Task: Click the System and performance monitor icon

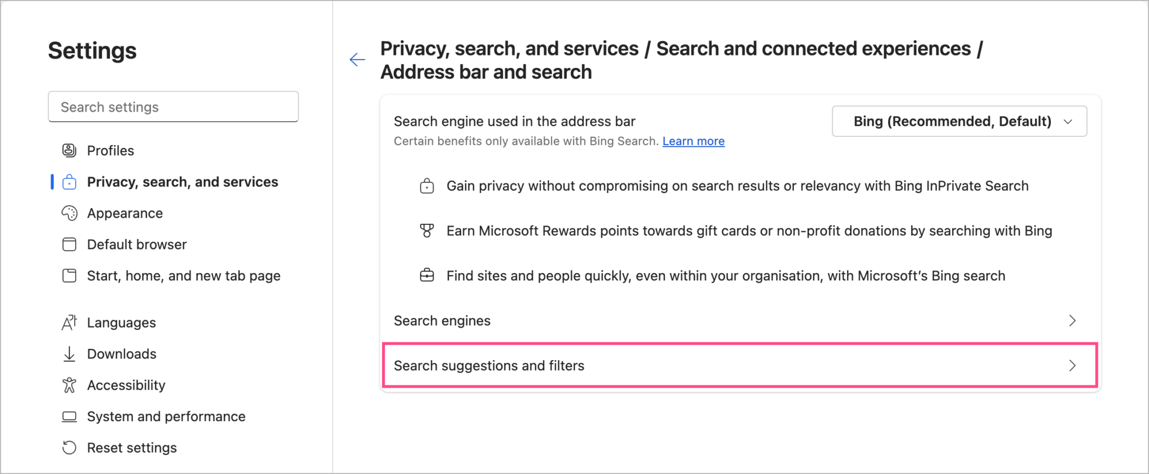Action: pos(69,416)
